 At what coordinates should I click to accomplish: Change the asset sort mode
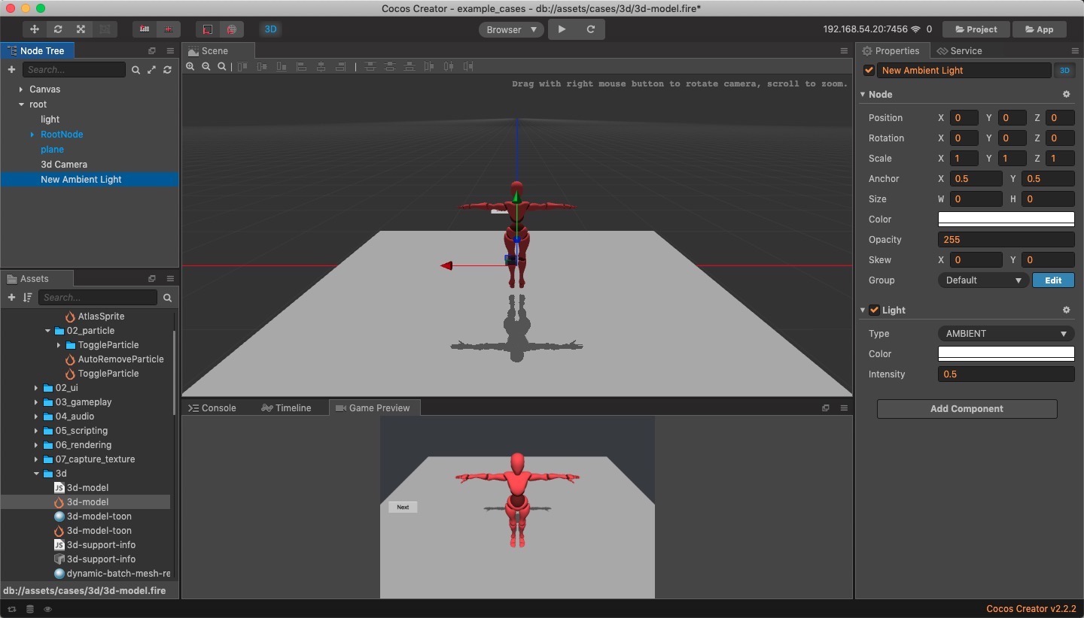pyautogui.click(x=27, y=297)
